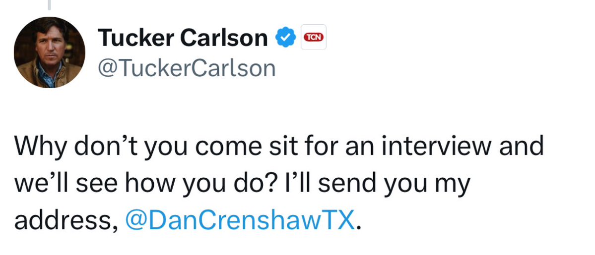Click the red TCN affiliation badge
The height and width of the screenshot is (255, 595).
[x=314, y=37]
